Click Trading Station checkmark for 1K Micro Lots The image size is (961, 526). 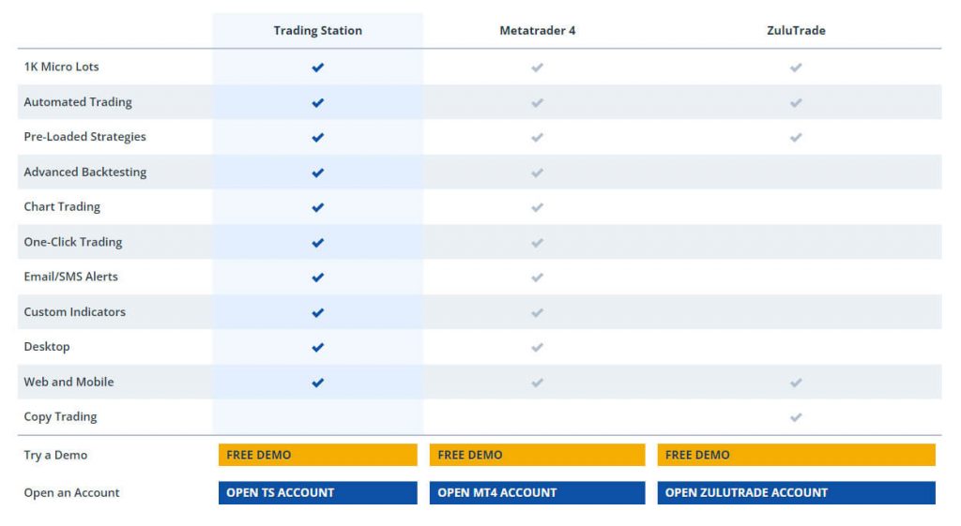click(317, 68)
